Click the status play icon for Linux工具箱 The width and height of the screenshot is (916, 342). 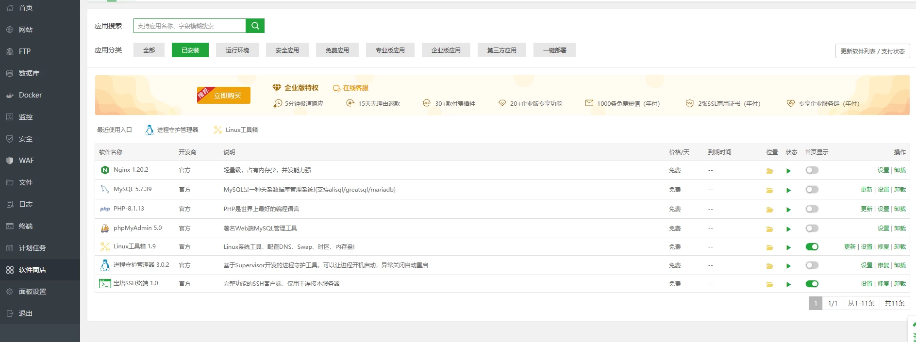click(x=788, y=247)
